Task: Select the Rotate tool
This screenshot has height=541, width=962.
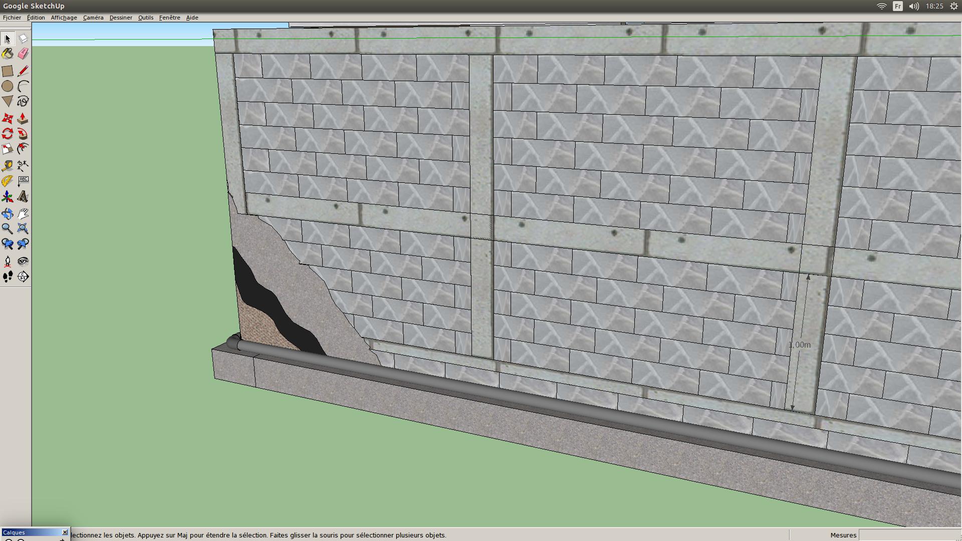Action: point(8,134)
